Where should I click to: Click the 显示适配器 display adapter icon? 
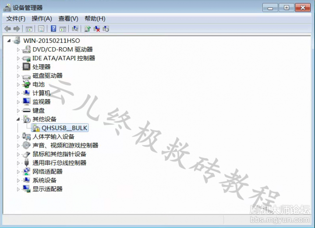27,189
